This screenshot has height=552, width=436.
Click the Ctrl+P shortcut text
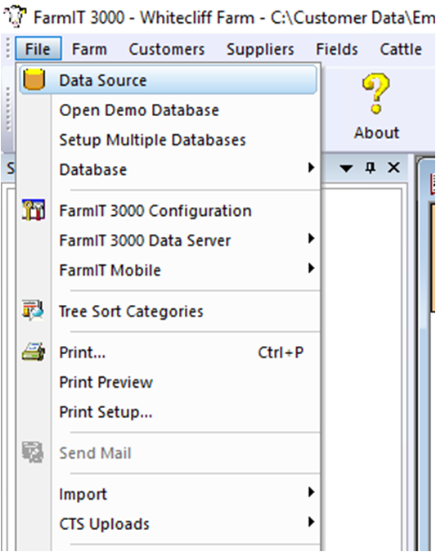(x=281, y=352)
